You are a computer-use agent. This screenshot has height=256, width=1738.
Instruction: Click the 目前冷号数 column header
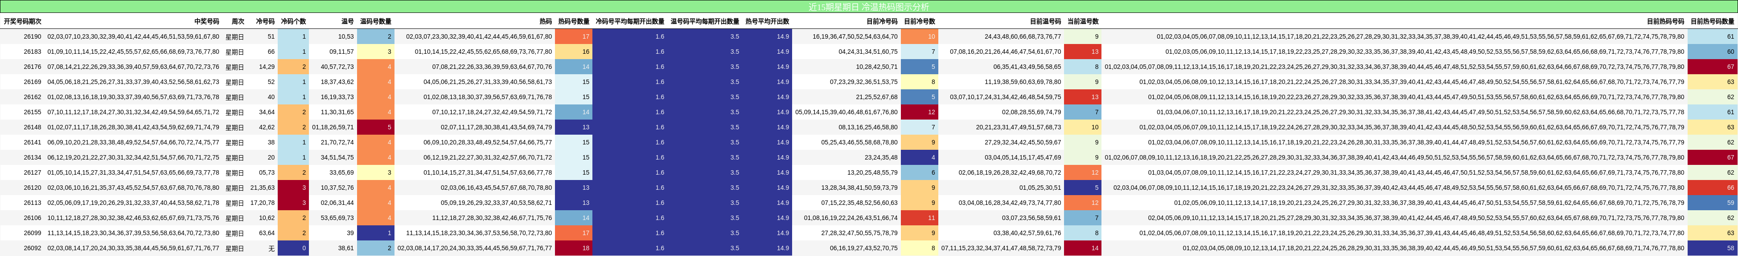click(919, 21)
